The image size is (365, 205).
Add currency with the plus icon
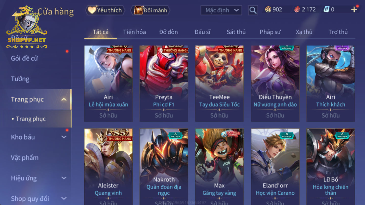tap(354, 9)
